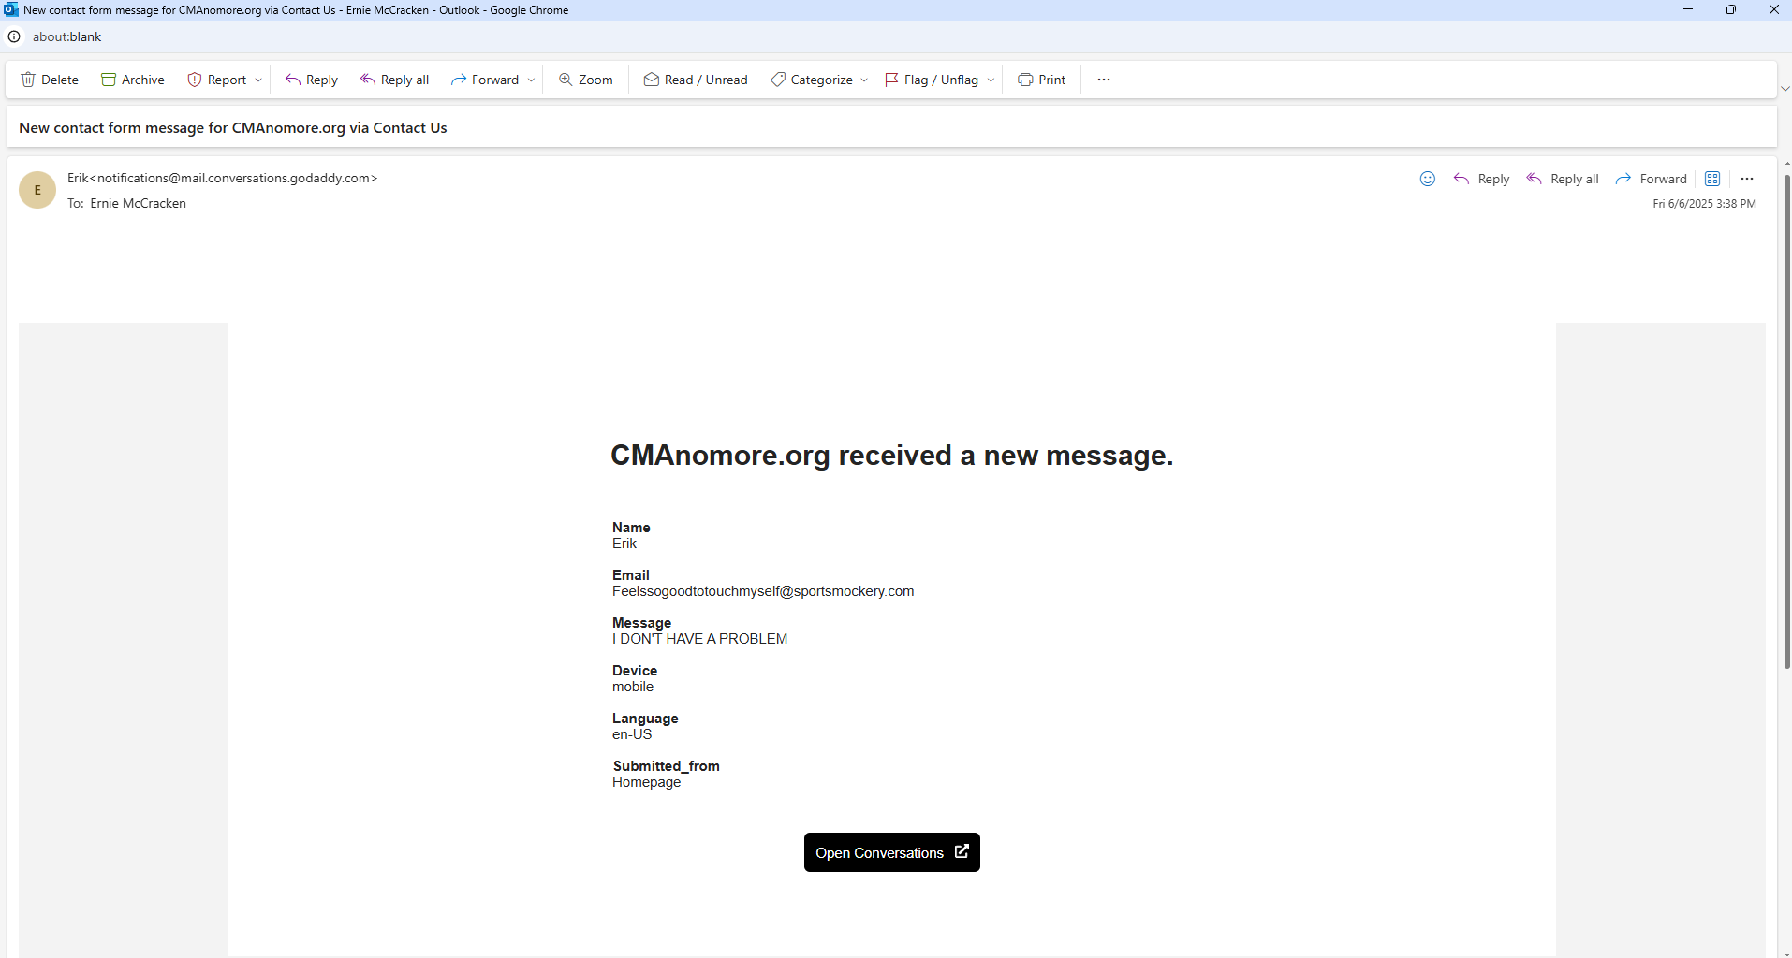Click the Reply all toolbar button
This screenshot has height=958, width=1792.
pyautogui.click(x=395, y=80)
